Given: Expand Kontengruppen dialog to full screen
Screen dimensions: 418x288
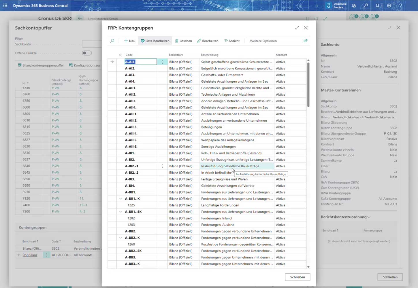Looking at the screenshot, I should click(297, 28).
